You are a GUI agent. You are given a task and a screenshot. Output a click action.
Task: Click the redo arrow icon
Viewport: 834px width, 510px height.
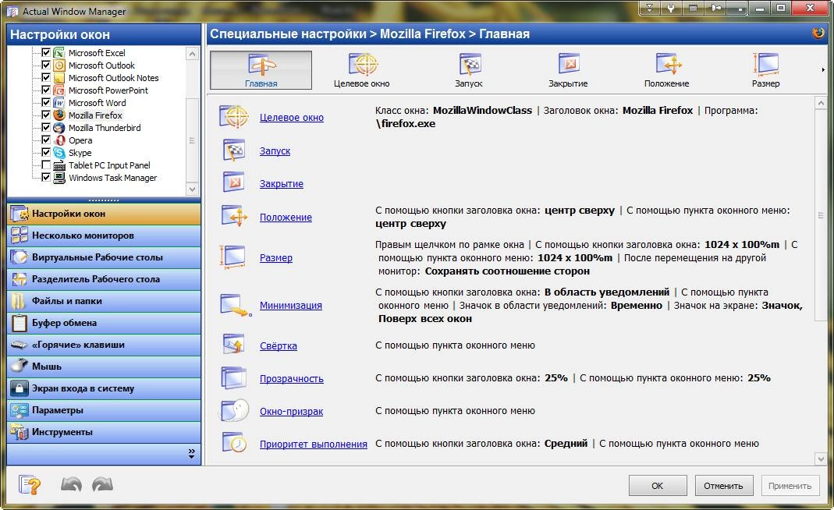click(x=103, y=484)
